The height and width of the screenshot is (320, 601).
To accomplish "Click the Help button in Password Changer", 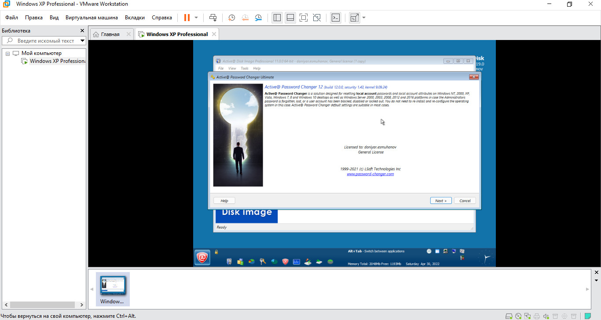I will click(x=224, y=201).
